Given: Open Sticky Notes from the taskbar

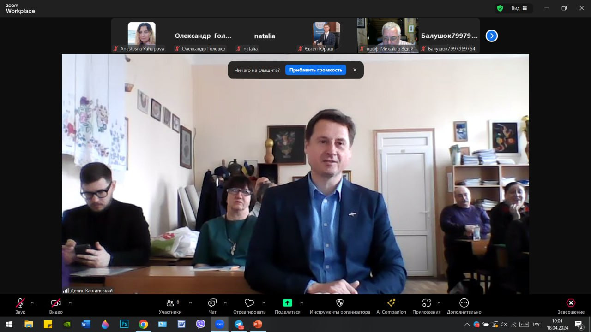Looking at the screenshot, I should pyautogui.click(x=48, y=324).
